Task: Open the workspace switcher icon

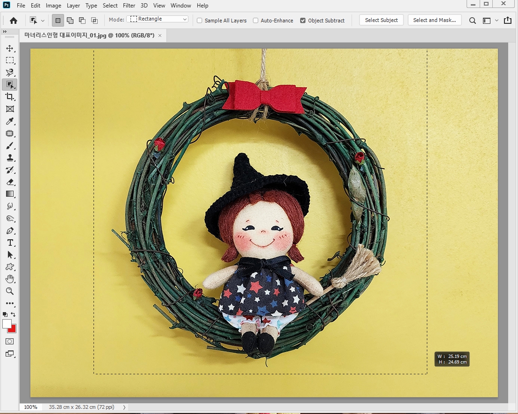Action: tap(487, 21)
